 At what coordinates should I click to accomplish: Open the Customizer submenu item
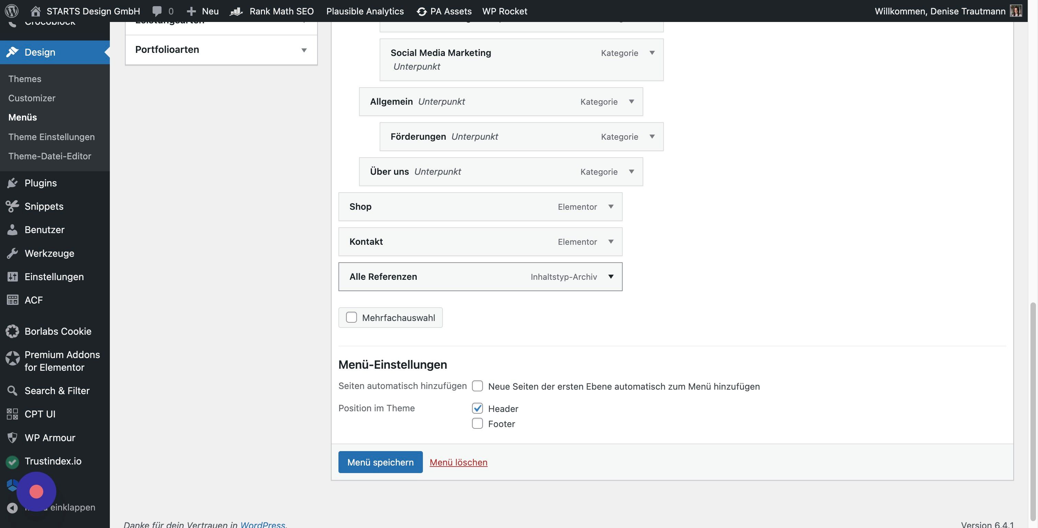32,98
